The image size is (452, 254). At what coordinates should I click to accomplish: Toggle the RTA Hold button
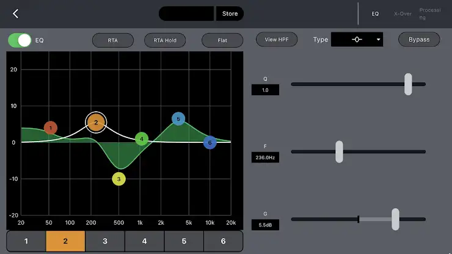(x=165, y=40)
